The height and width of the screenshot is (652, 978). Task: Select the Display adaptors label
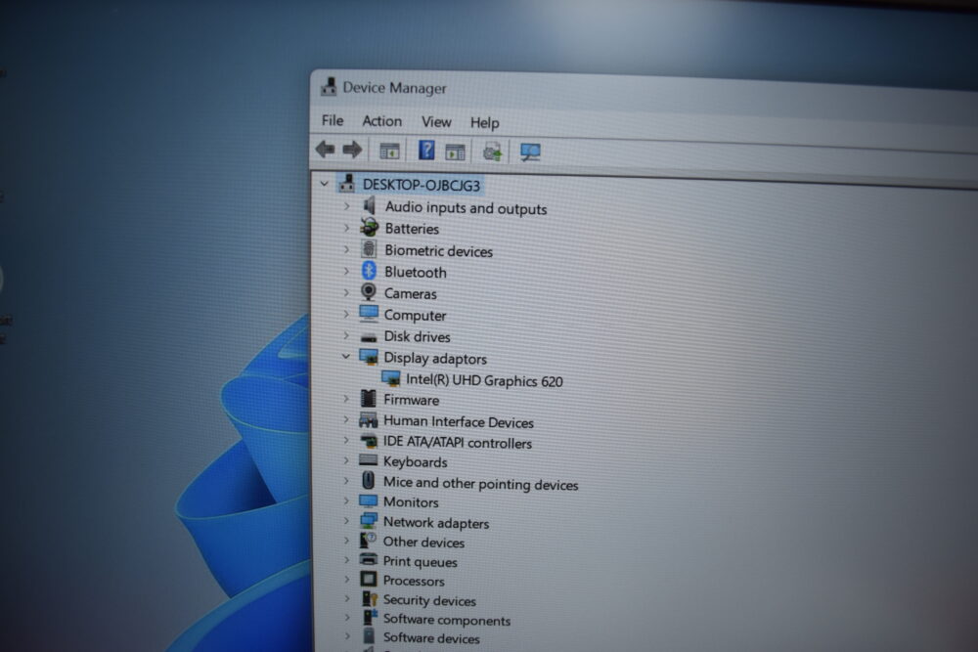(x=435, y=359)
